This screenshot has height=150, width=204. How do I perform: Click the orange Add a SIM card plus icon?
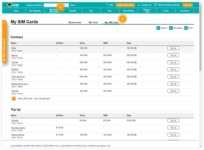click(14, 99)
